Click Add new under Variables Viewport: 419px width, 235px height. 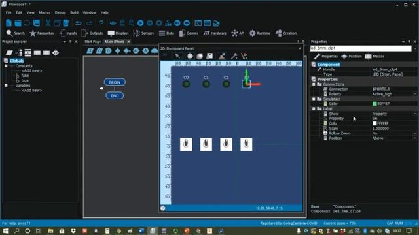pyautogui.click(x=31, y=90)
